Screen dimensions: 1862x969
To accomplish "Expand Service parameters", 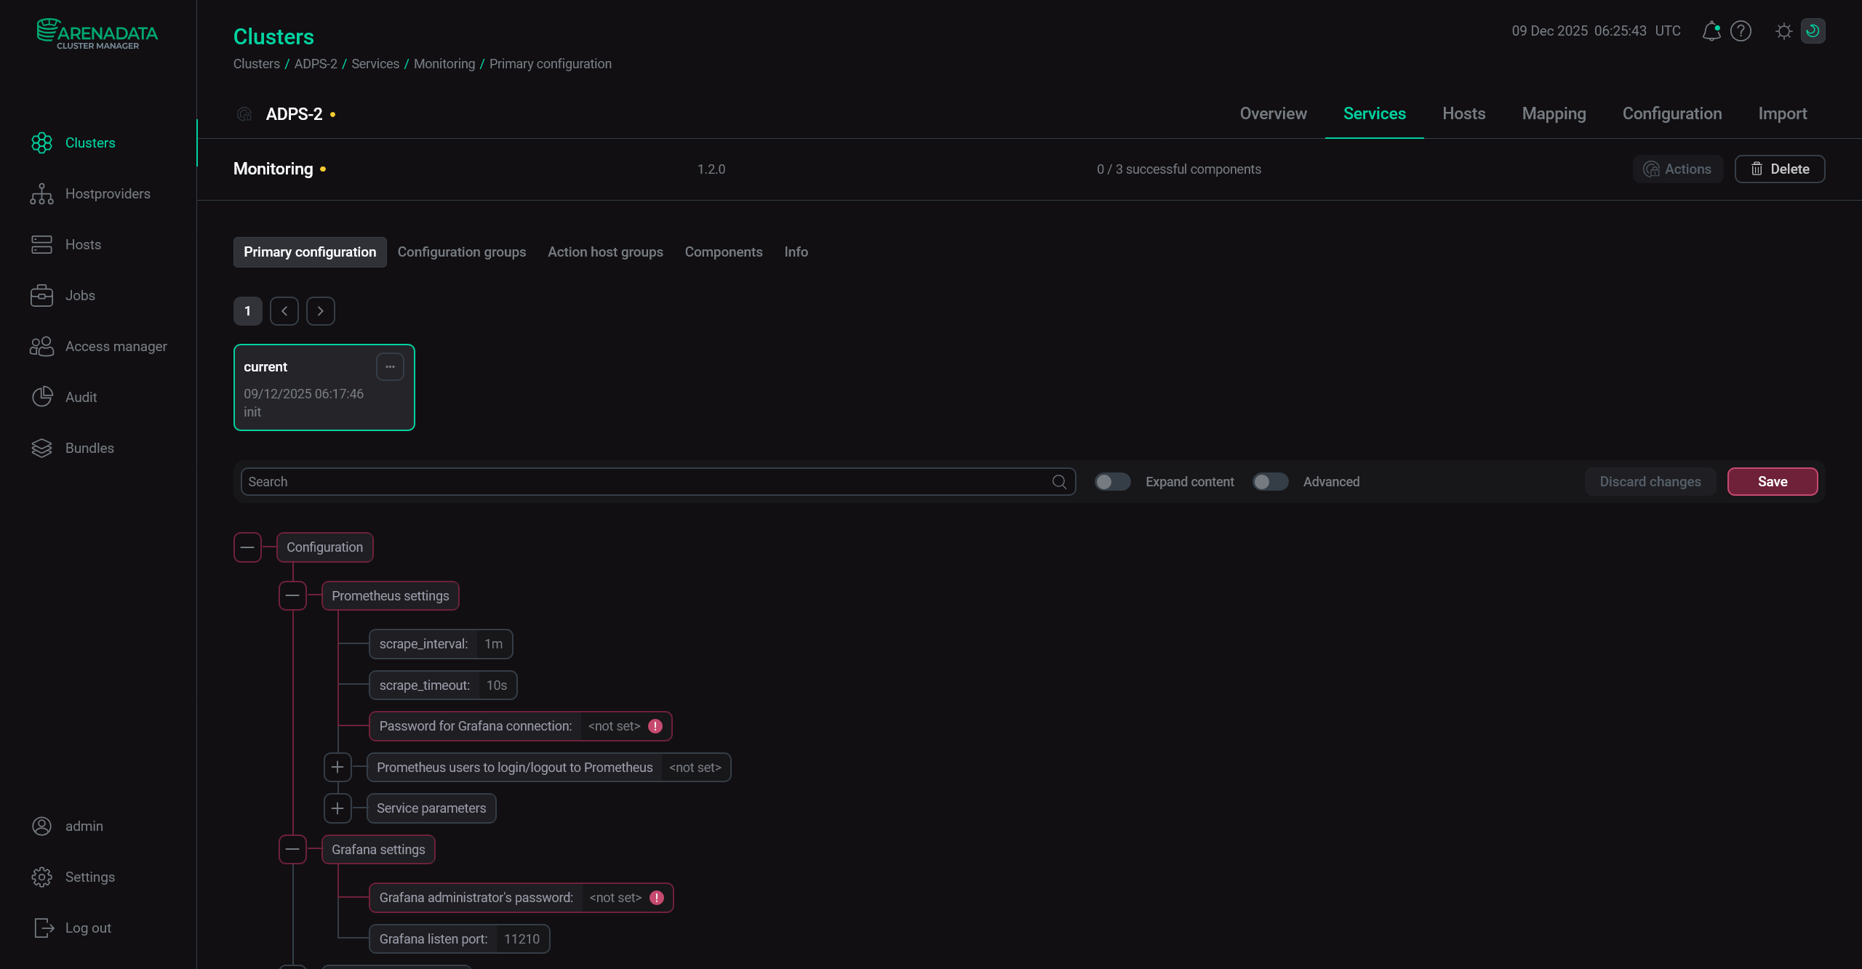I will click(337, 808).
